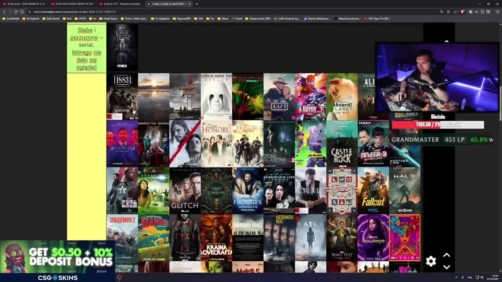Switch to the Ep. #15 YouTube tab

pos(121,4)
